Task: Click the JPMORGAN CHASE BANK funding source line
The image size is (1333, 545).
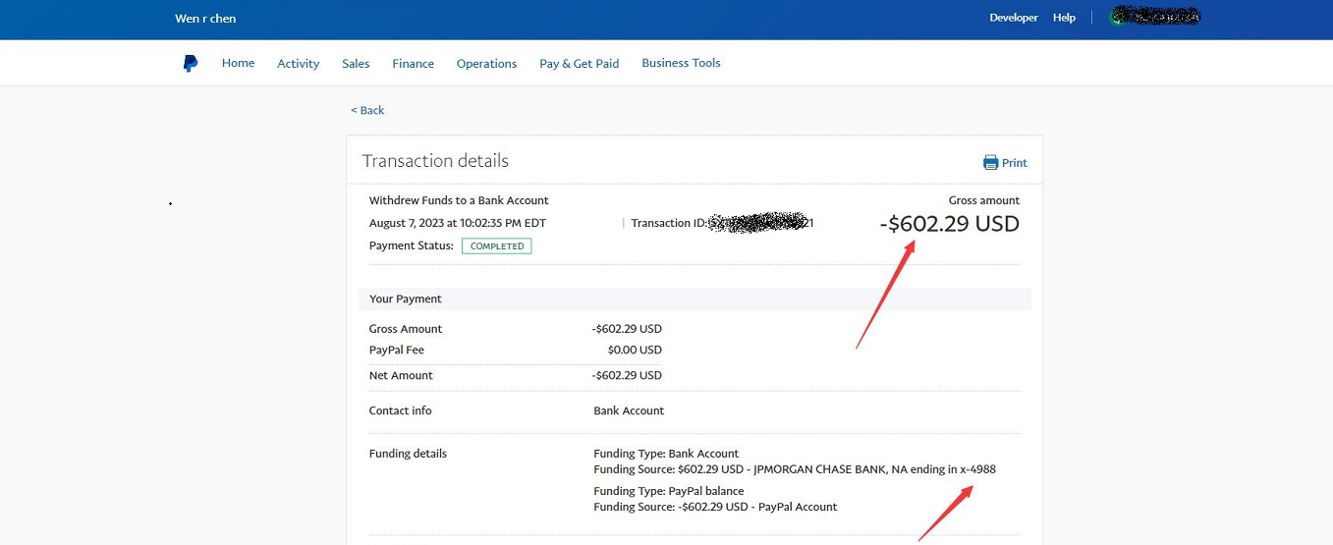Action: [x=794, y=469]
